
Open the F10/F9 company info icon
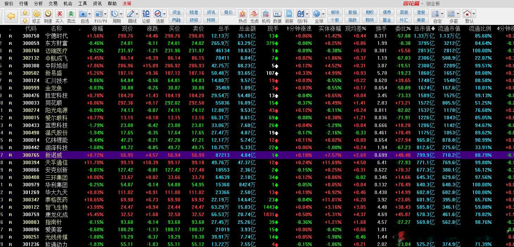[99, 14]
